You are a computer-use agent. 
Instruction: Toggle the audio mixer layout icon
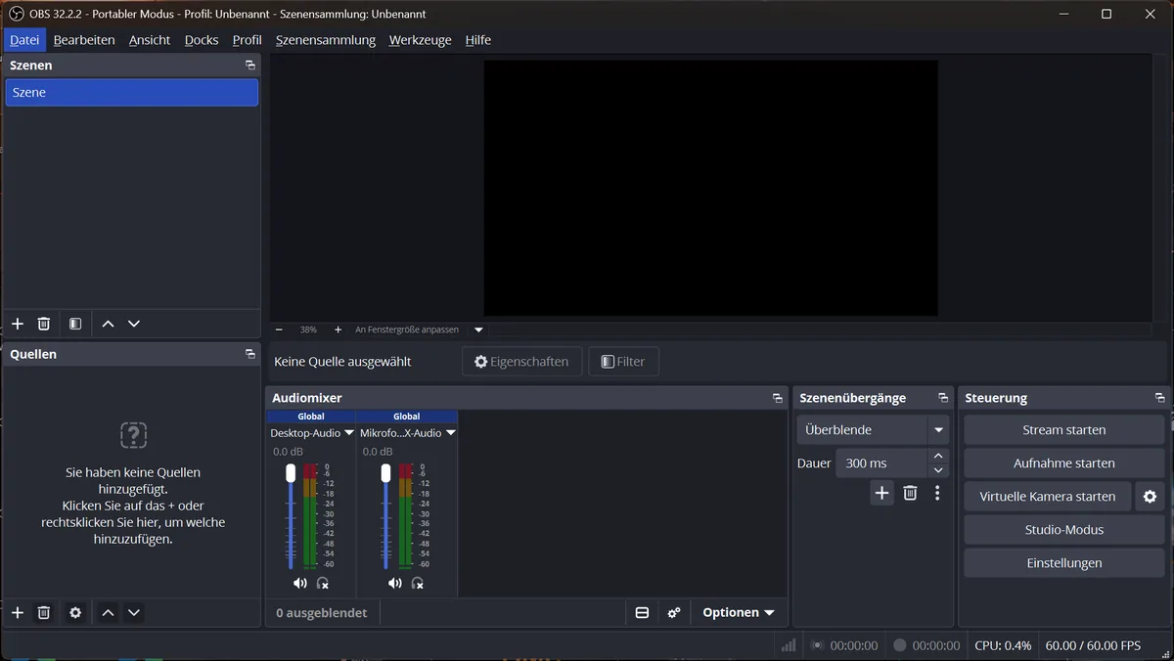tap(642, 613)
